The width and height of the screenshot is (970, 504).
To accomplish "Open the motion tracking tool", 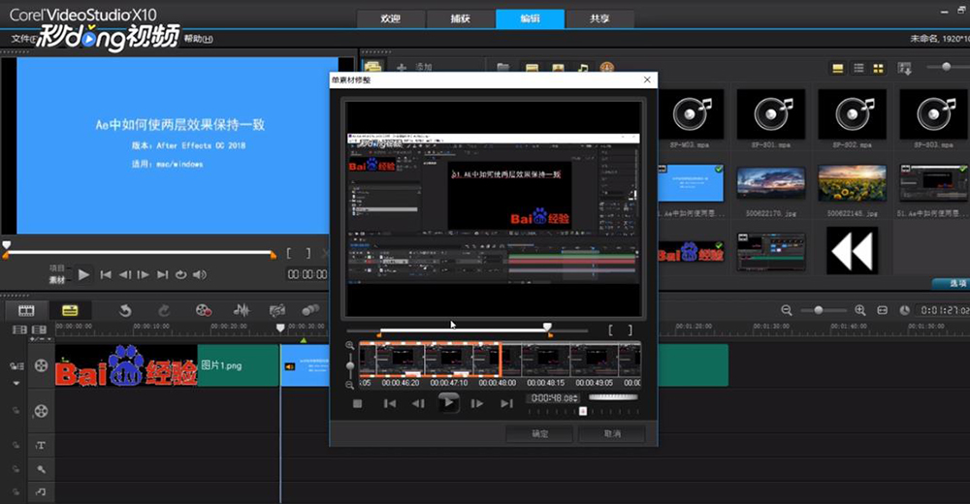I will [310, 310].
